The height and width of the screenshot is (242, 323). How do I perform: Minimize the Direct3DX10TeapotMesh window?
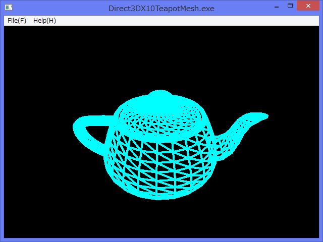coord(277,6)
